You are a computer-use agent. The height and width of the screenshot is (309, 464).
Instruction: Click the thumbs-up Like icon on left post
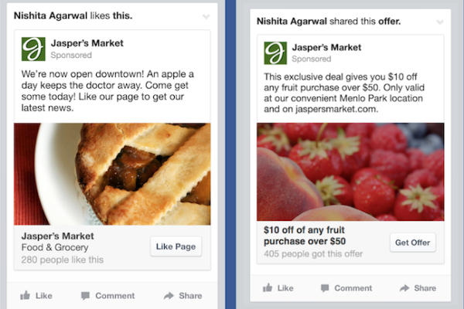[26, 295]
